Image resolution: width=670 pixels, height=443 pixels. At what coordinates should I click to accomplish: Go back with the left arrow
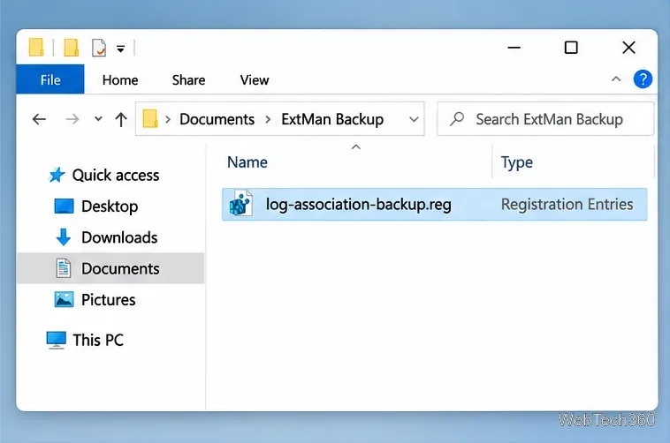[x=39, y=119]
